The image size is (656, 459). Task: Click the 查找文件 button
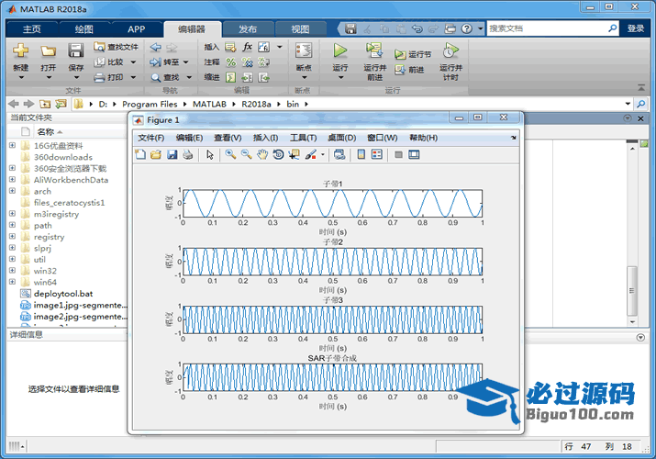[116, 47]
